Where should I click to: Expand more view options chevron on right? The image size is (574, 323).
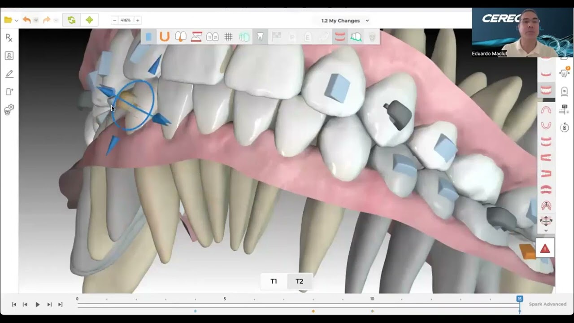(x=546, y=231)
